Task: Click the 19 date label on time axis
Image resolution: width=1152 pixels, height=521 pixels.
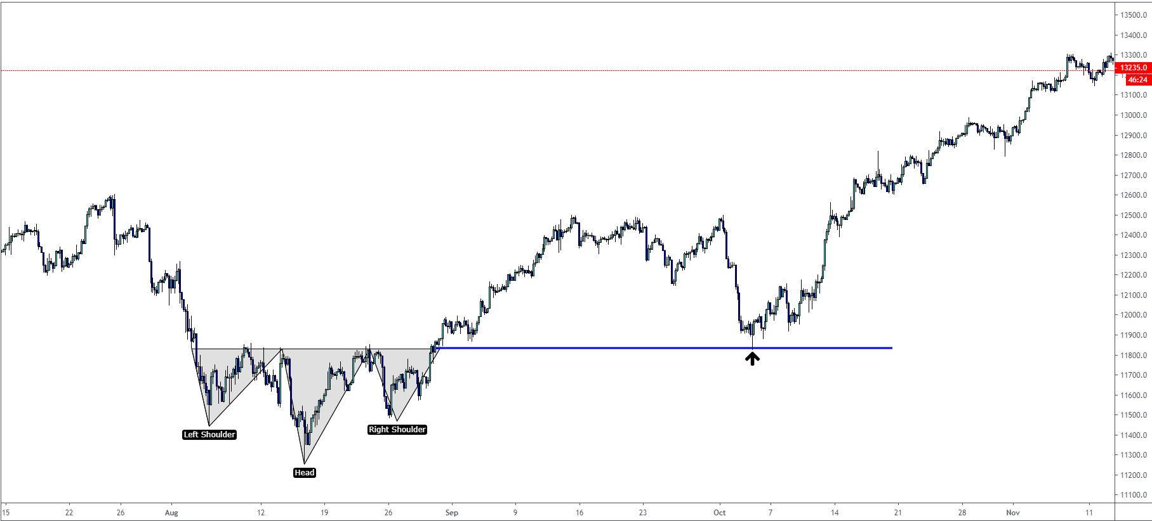Action: [324, 513]
